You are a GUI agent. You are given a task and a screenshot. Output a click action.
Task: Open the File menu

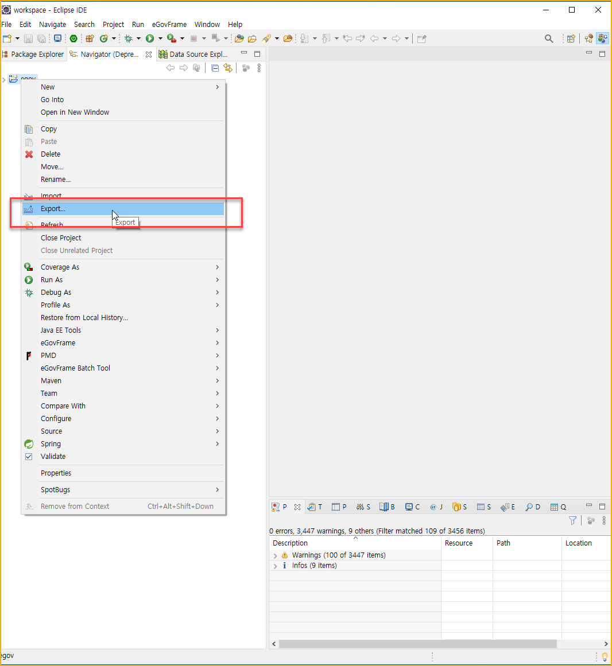(x=6, y=25)
